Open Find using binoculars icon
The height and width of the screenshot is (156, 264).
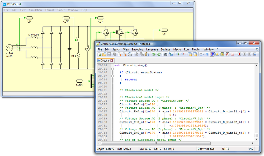pos(166,54)
